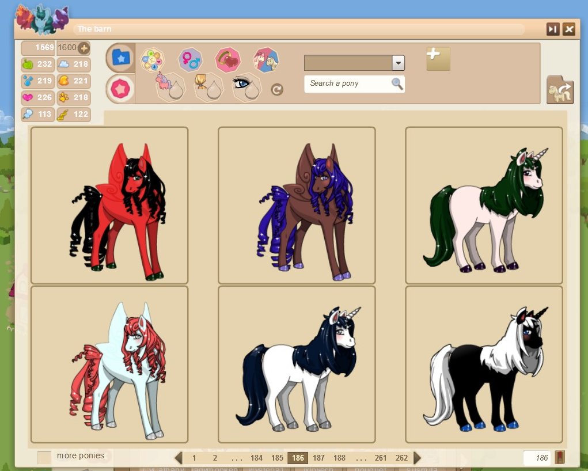Click the page number input showing 186
The image size is (588, 471).
pos(537,458)
